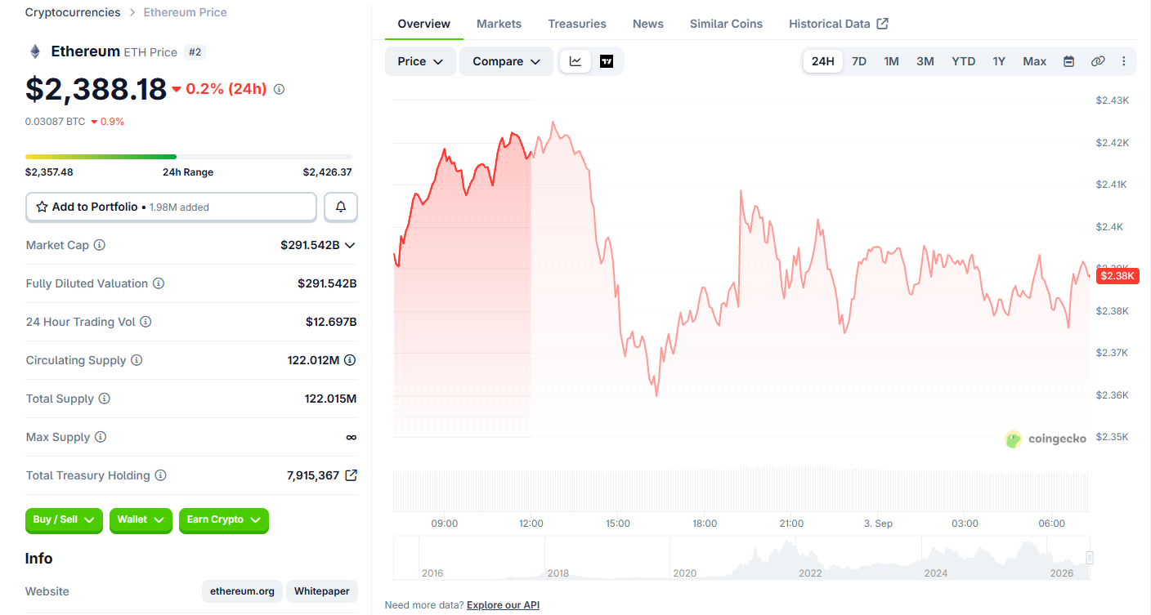Image resolution: width=1151 pixels, height=615 pixels.
Task: Open the Compare dropdown
Action: (x=507, y=61)
